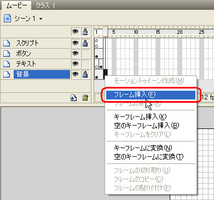Click frame 10 on the timeline ruler
This screenshot has width=214, height=200.
pyautogui.click(x=136, y=32)
